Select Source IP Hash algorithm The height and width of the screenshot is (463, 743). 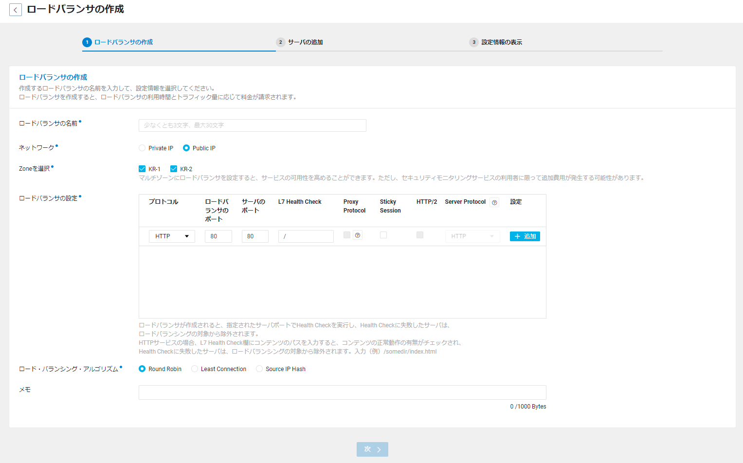coord(259,369)
